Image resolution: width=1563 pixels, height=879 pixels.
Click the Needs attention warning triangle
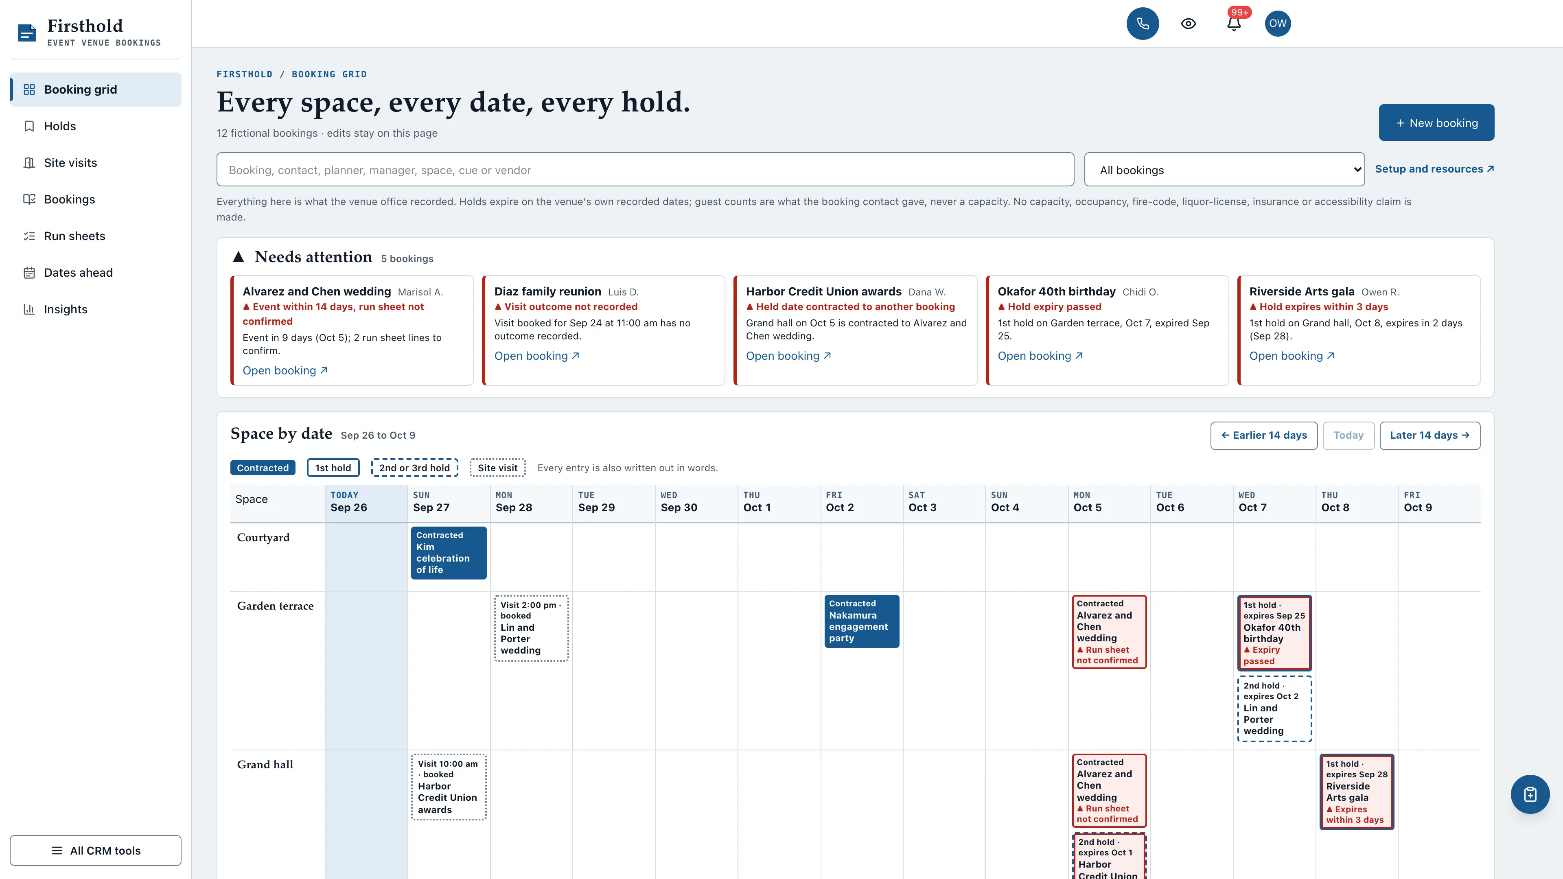(x=239, y=257)
